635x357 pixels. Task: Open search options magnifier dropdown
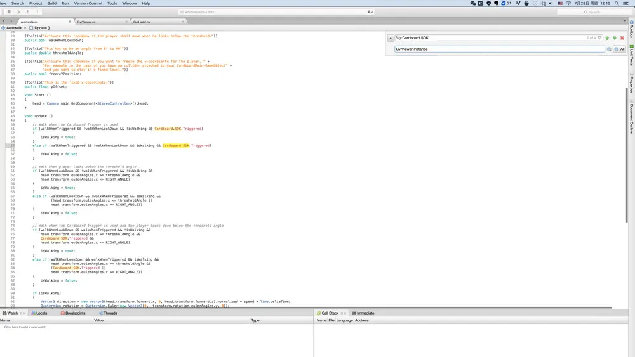click(399, 37)
